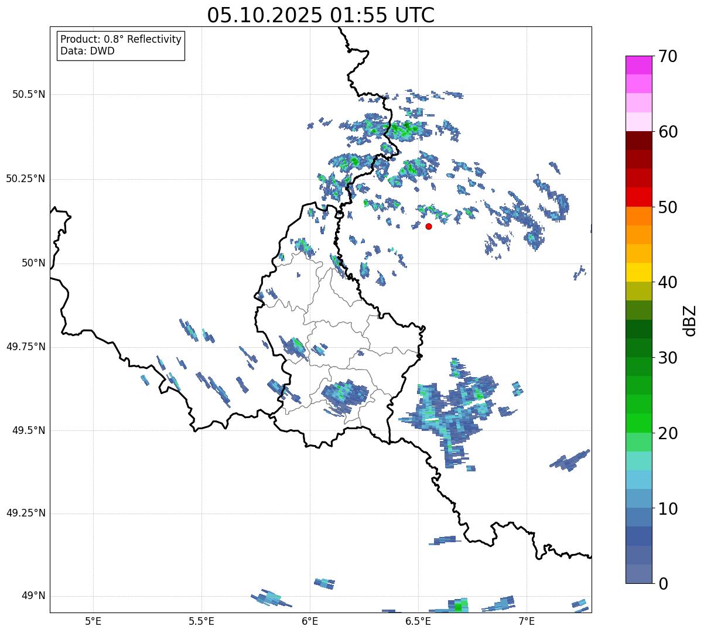Pick the bright green colorbar swatch just above 20
This screenshot has height=633, width=704.
638,423
